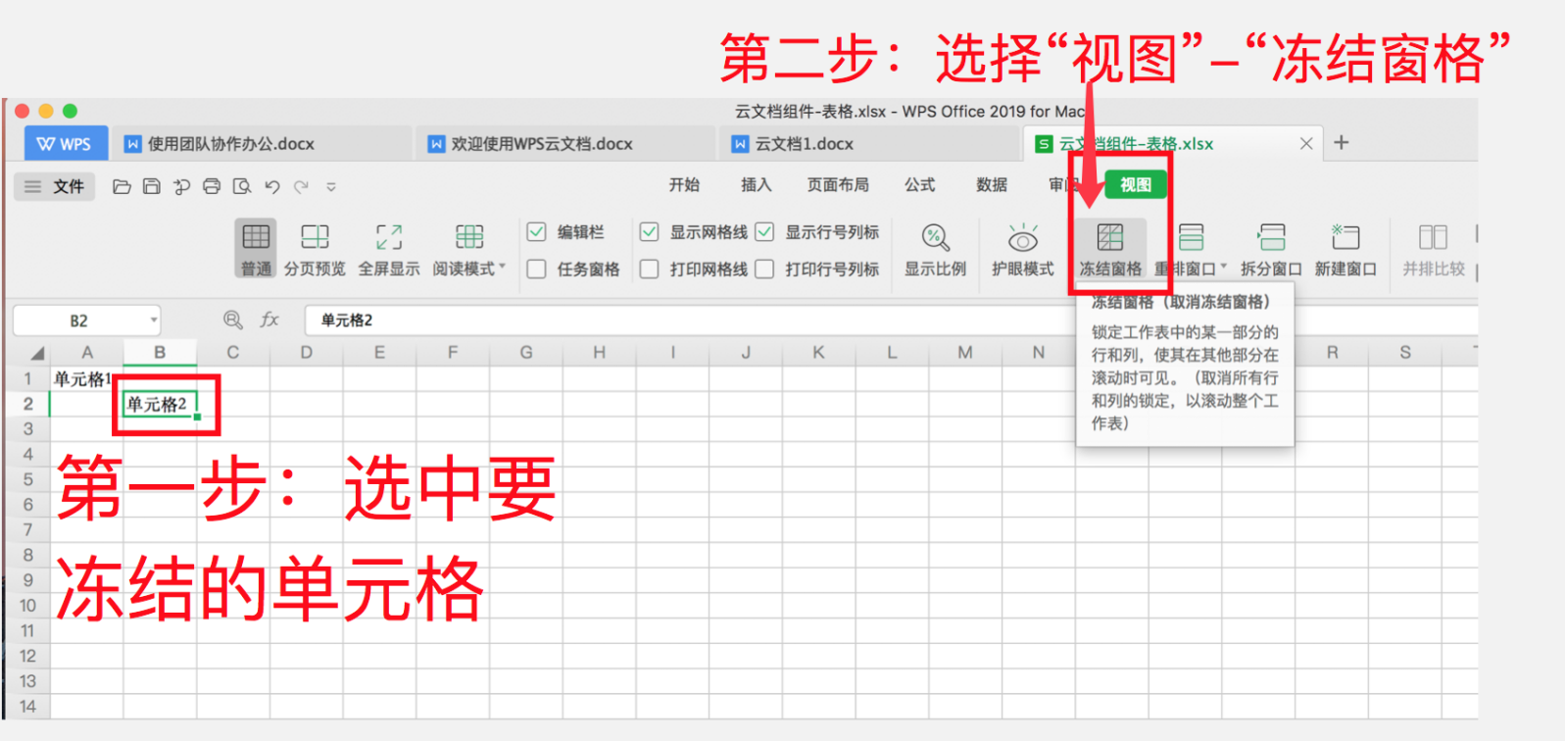
Task: Click 并排比较 side by side compare
Action: 1433,249
